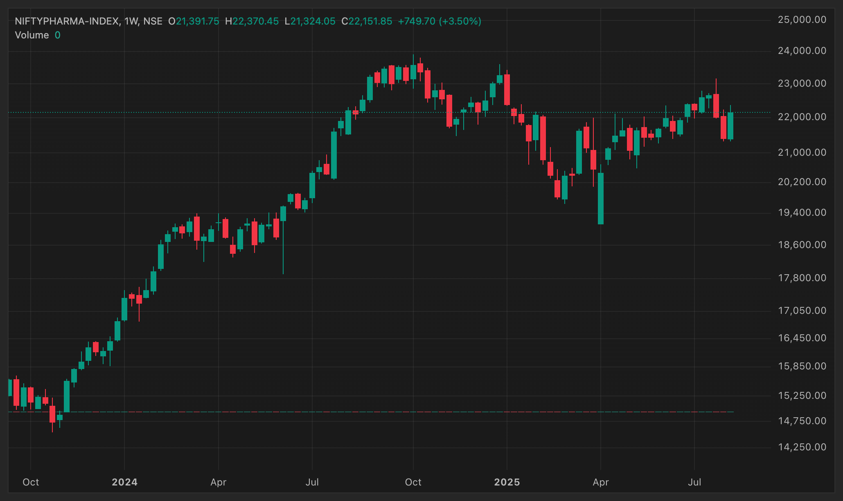Click the 23,000.00 price axis label

tap(802, 83)
